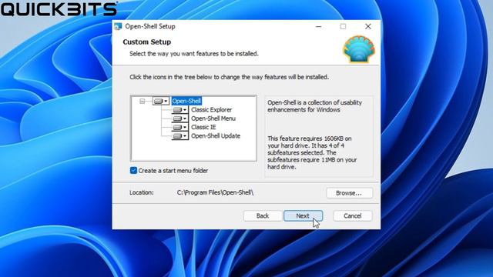Click the Custom Setup heading
493x277 pixels.
[x=147, y=42]
